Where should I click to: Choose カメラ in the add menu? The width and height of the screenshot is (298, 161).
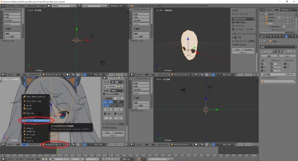coord(36,109)
